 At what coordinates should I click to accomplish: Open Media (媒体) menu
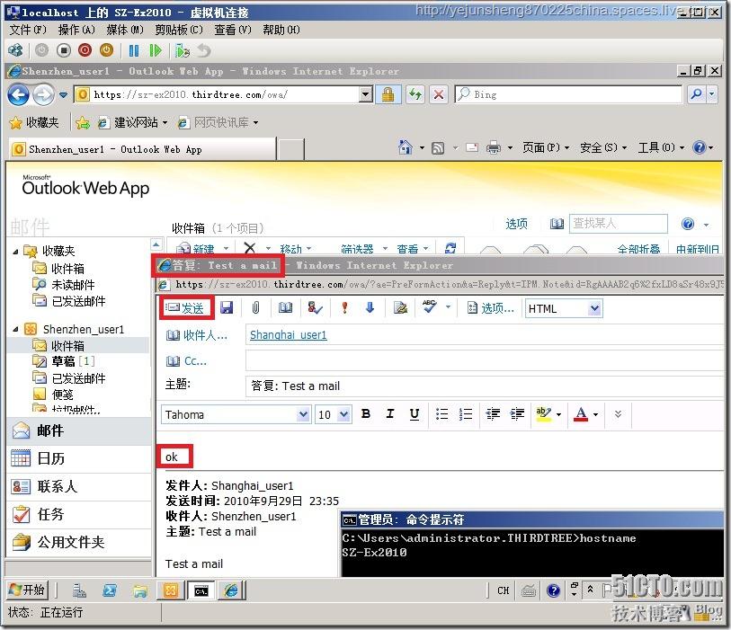tap(125, 30)
